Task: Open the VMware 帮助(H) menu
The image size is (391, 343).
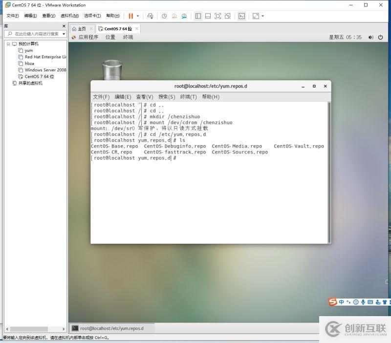Action: coord(113,16)
